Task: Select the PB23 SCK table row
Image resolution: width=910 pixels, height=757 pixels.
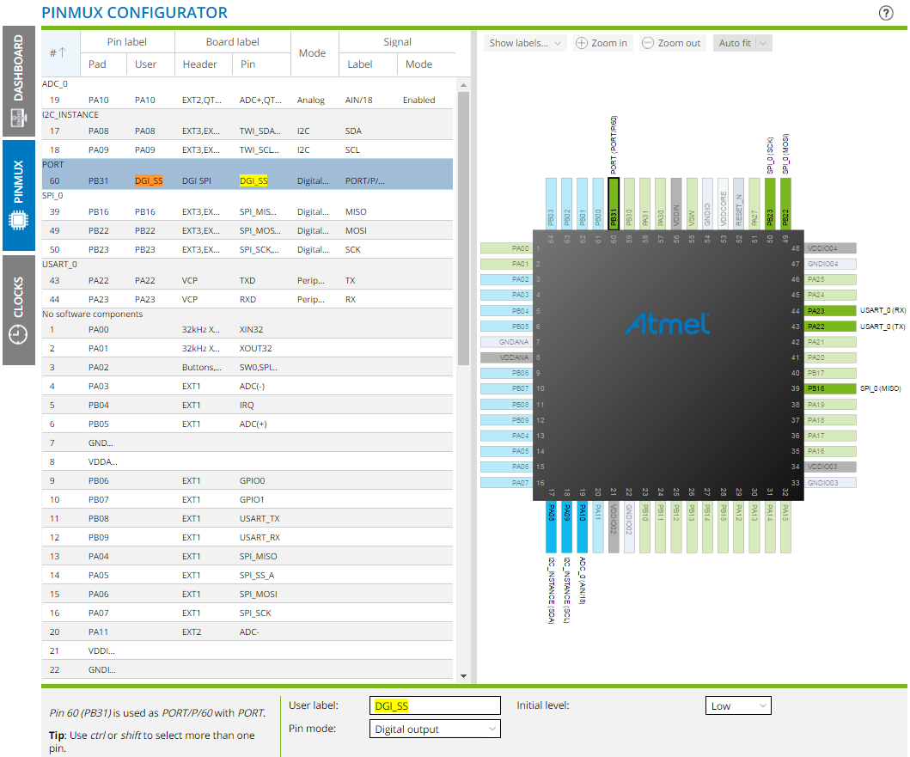Action: [x=247, y=250]
